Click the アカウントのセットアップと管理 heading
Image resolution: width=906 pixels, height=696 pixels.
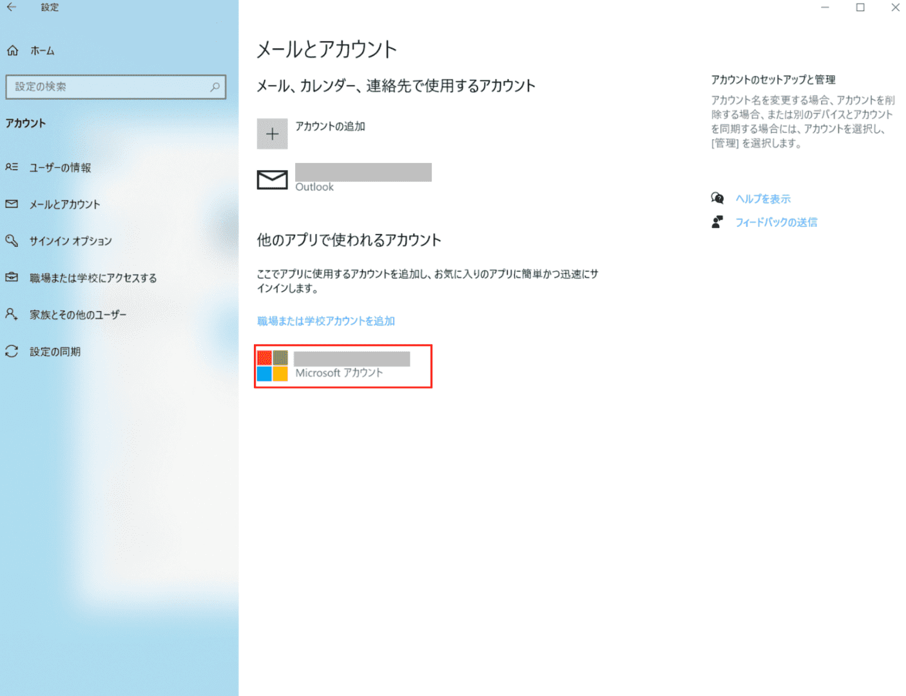773,80
